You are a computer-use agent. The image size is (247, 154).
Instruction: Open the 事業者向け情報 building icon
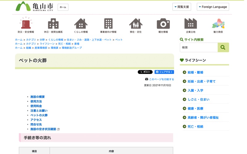(108, 24)
